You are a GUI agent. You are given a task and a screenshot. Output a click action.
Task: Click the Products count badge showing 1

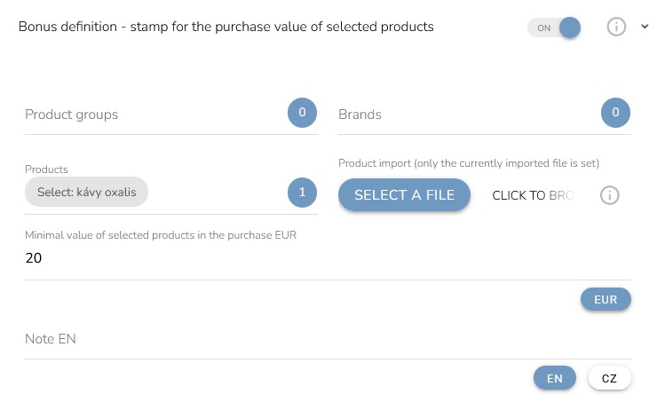pos(302,192)
